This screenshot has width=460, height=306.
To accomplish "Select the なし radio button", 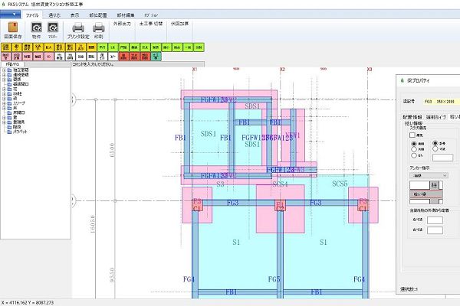I will point(414,155).
